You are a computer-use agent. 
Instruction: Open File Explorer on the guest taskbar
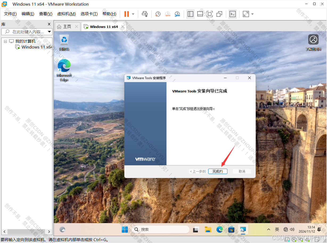pos(208,229)
